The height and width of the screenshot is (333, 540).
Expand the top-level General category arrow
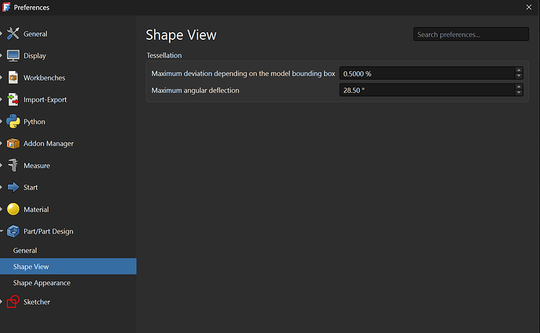2,34
